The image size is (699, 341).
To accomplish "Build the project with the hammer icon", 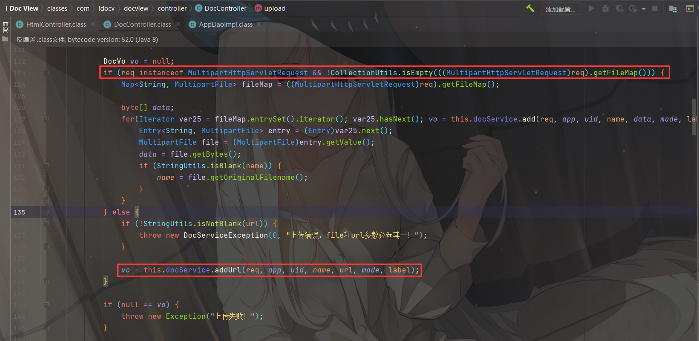I will [x=530, y=8].
